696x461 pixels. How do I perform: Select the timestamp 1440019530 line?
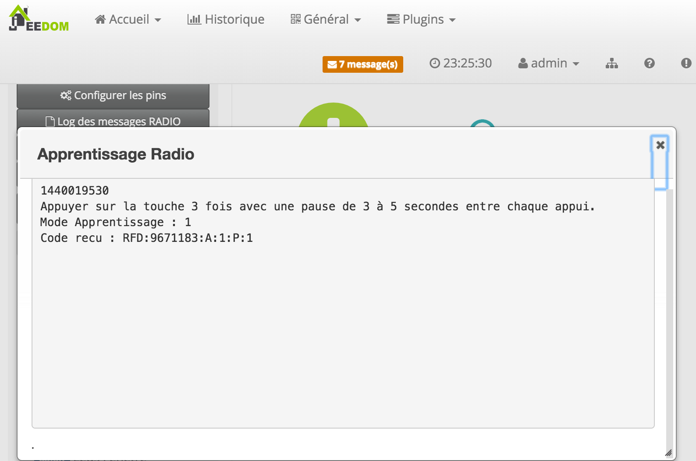[x=75, y=191]
